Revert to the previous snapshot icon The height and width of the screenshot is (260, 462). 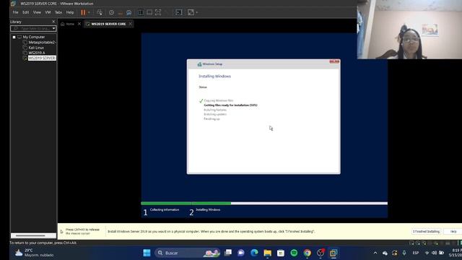coord(121,12)
